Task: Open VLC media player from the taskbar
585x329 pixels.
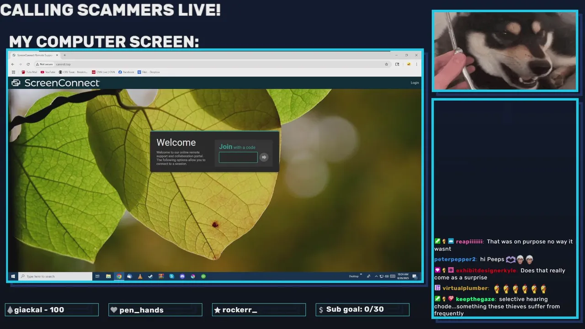Action: 140,276
